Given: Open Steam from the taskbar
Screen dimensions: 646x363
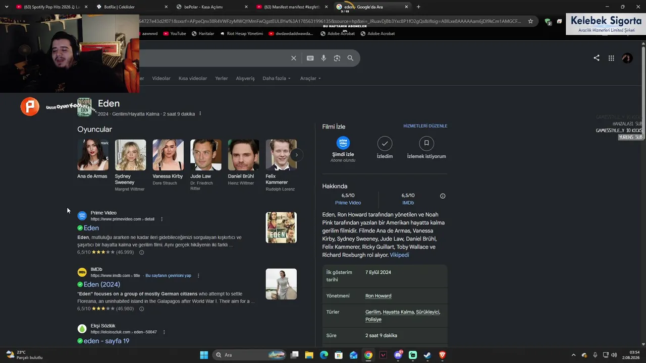Looking at the screenshot, I should (x=427, y=355).
